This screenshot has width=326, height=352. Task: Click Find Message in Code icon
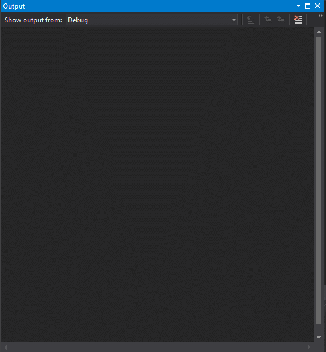click(x=251, y=20)
